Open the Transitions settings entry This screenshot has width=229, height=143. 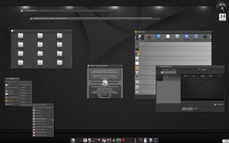point(146,77)
